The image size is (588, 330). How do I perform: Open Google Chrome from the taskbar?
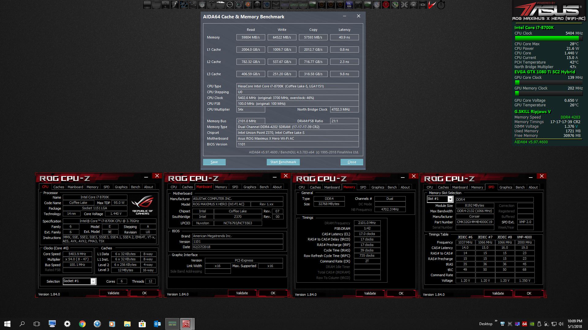click(x=82, y=324)
